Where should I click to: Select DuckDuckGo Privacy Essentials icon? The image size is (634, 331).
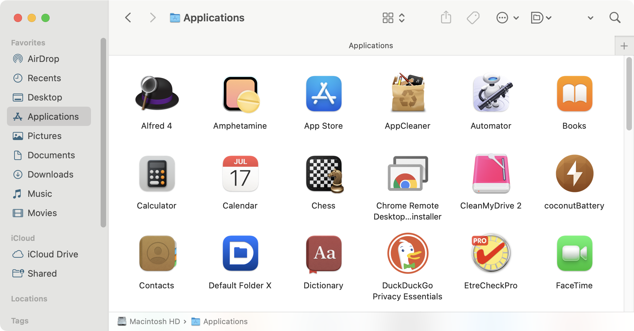coord(408,253)
